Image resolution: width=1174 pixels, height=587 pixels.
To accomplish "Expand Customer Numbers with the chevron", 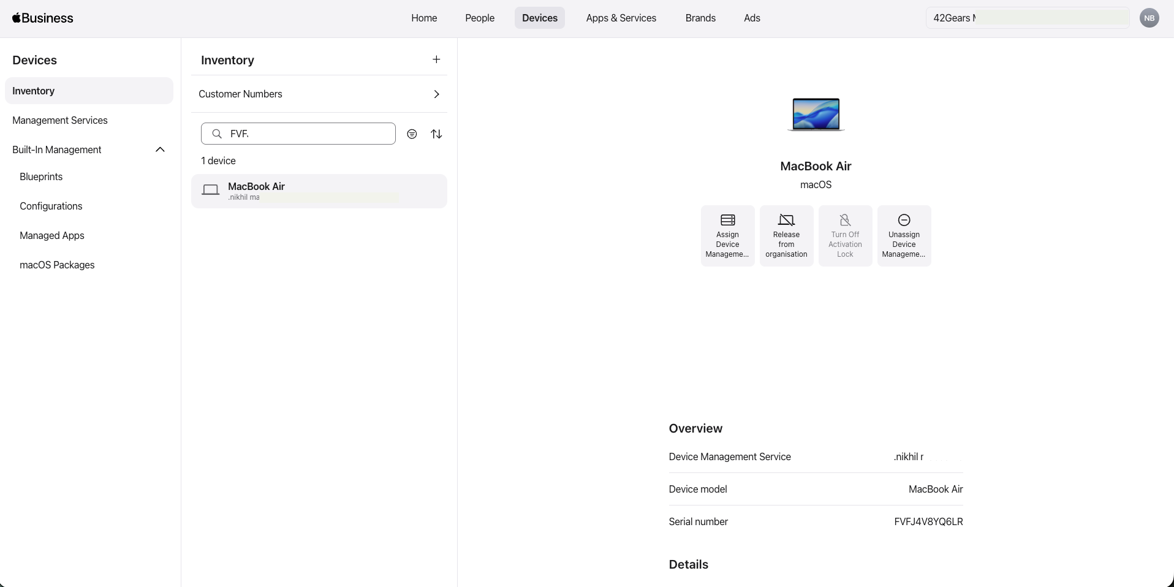I will (x=436, y=94).
